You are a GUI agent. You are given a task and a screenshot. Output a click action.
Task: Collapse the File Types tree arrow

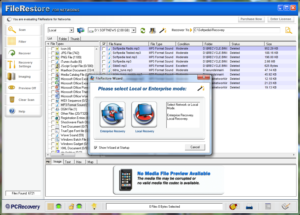click(x=48, y=44)
